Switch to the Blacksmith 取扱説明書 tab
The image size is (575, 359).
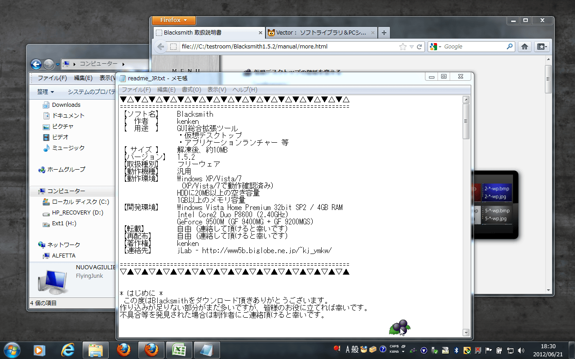coord(209,33)
